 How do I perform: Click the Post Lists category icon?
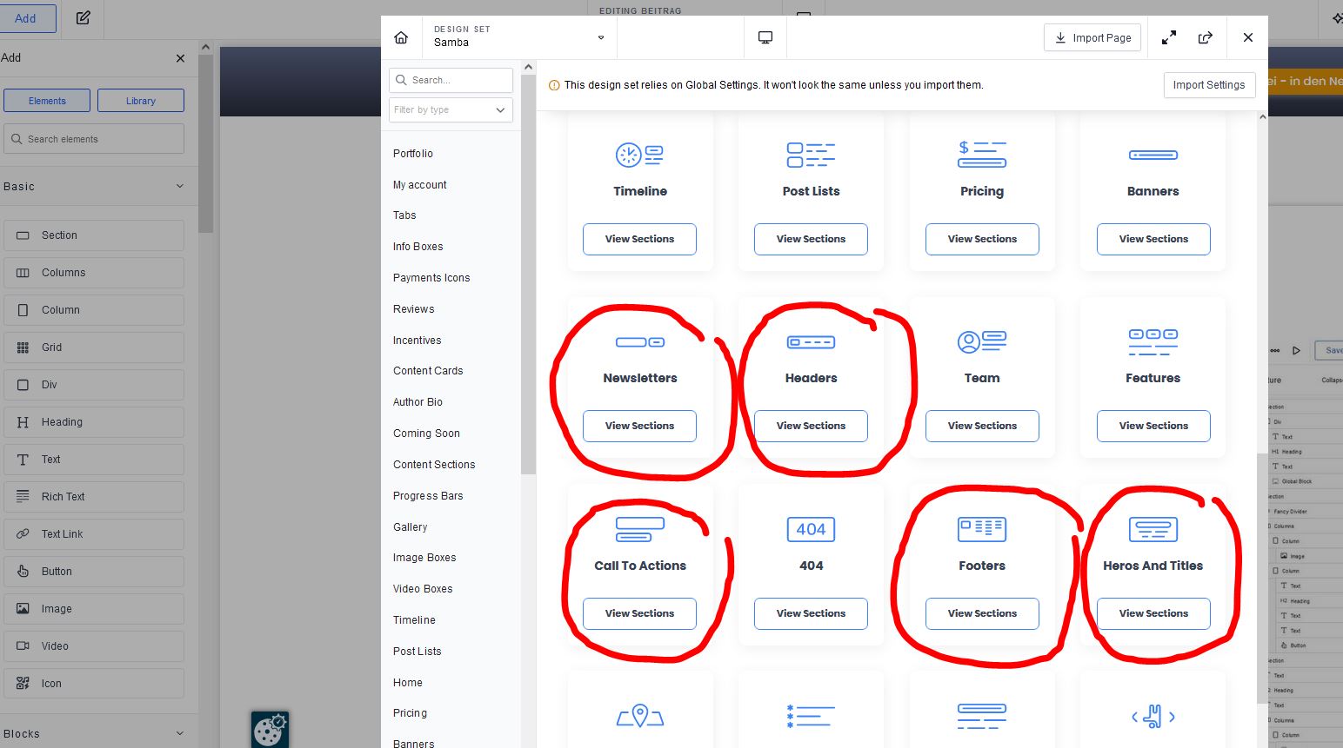point(811,155)
